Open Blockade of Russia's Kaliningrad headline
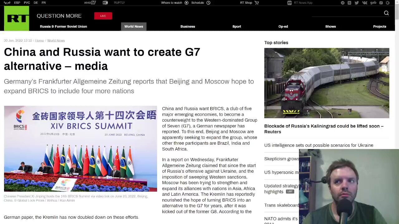This screenshot has height=224, width=399. click(x=324, y=129)
